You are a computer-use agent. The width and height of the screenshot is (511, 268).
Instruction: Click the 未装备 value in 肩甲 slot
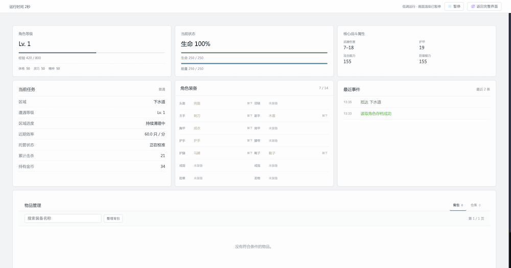[x=273, y=128]
